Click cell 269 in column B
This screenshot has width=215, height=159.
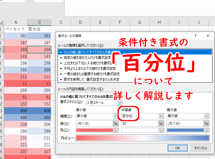(x=39, y=90)
